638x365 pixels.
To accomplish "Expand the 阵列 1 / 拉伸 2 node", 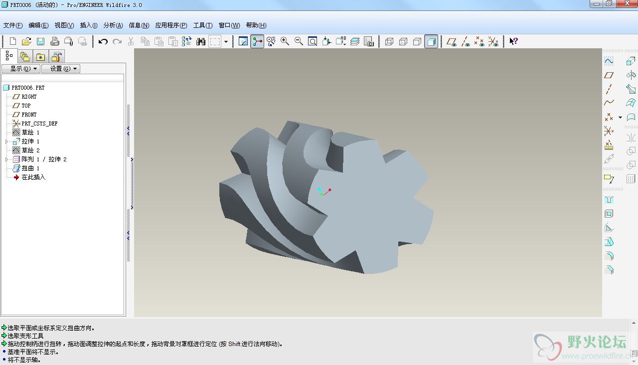I will 7,159.
